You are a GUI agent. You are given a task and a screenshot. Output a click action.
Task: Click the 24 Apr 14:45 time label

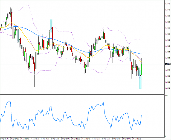point(126,139)
